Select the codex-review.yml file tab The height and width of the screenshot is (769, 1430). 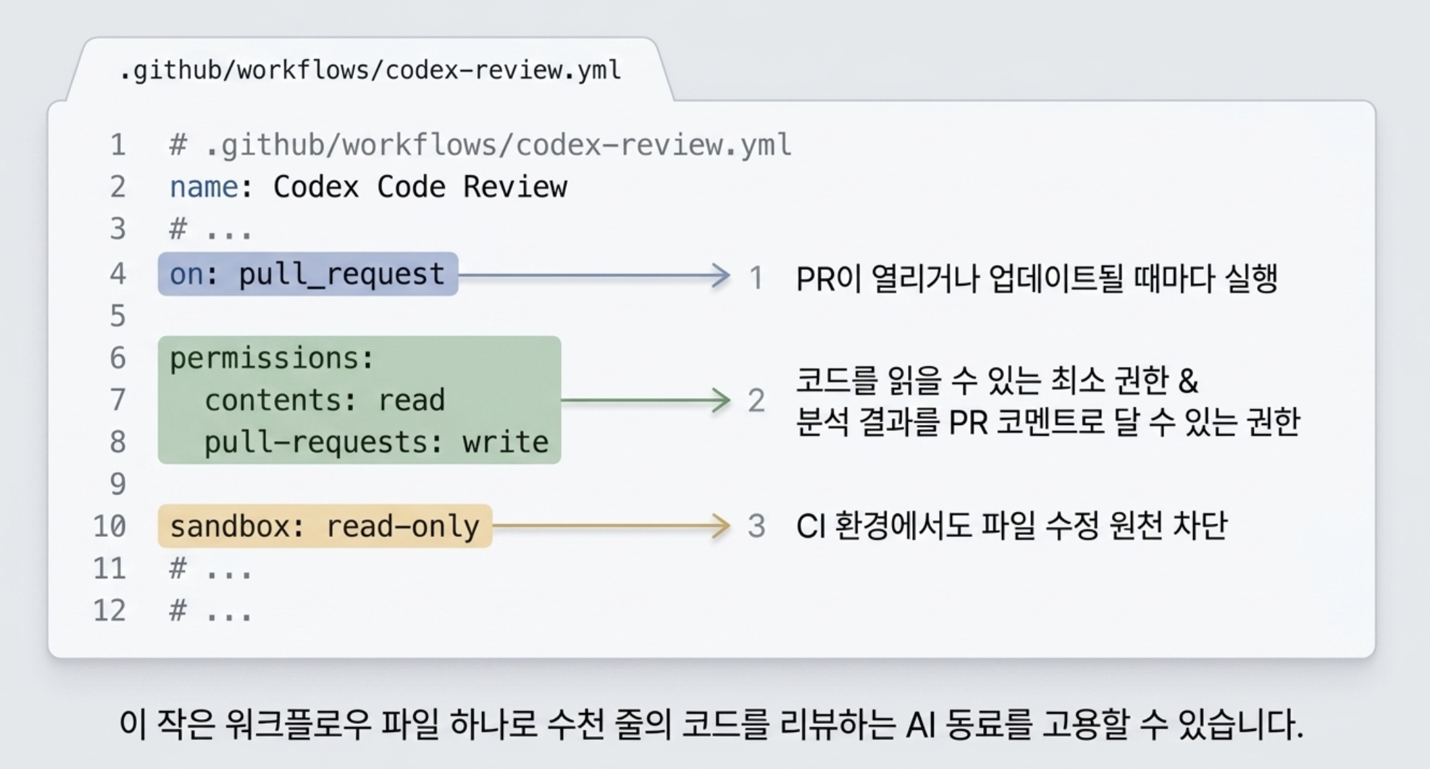pos(370,70)
